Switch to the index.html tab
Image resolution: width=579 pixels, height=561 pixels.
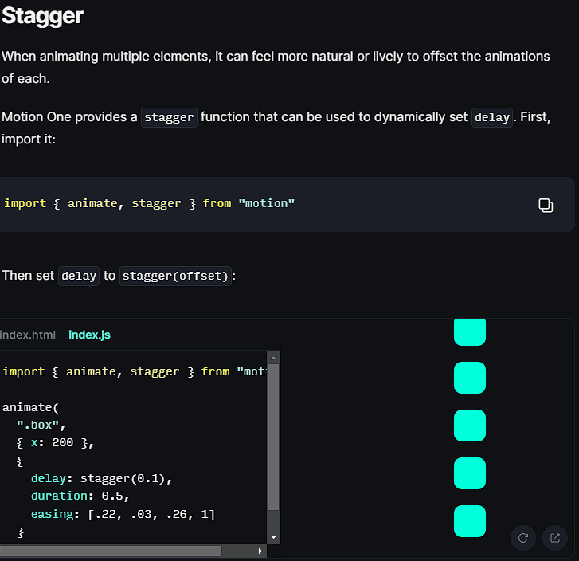click(x=27, y=335)
